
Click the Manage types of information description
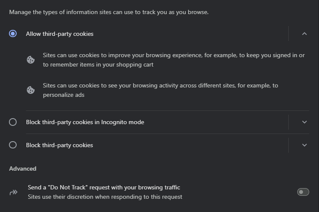[109, 12]
